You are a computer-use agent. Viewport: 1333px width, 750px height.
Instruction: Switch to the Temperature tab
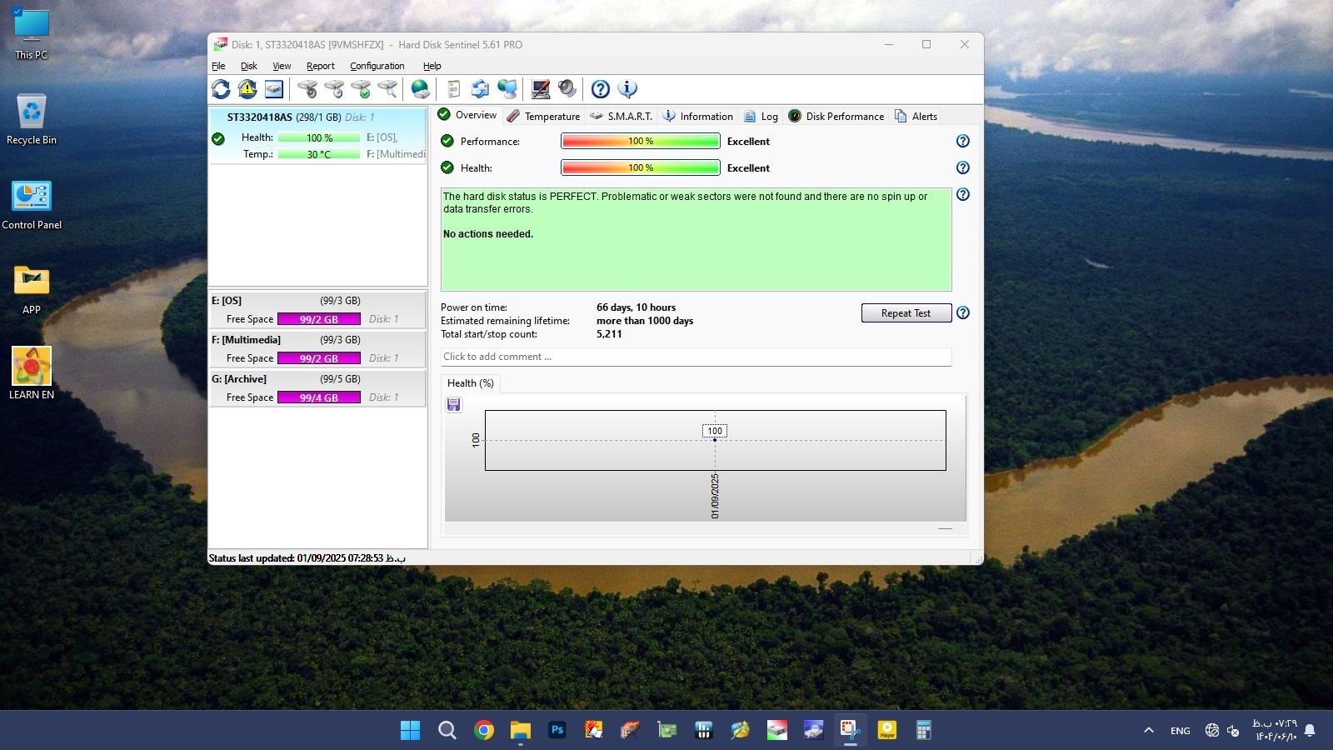[x=544, y=117]
